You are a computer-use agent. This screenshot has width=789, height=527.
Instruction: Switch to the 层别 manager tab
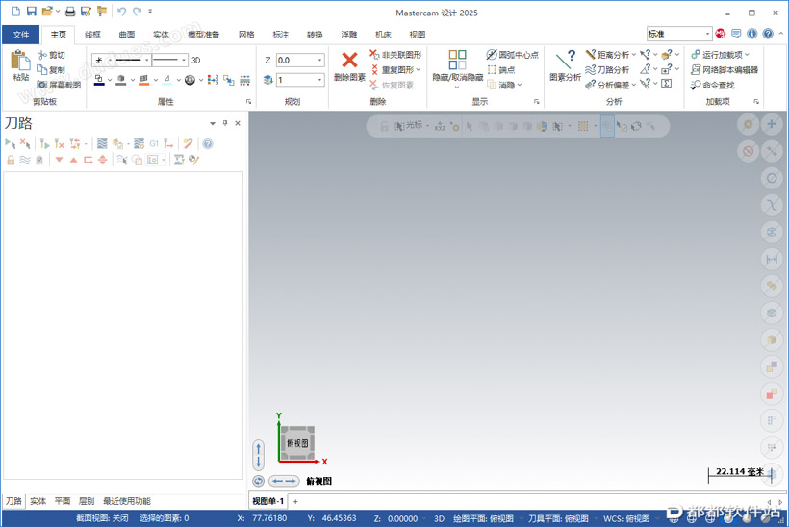(x=87, y=501)
